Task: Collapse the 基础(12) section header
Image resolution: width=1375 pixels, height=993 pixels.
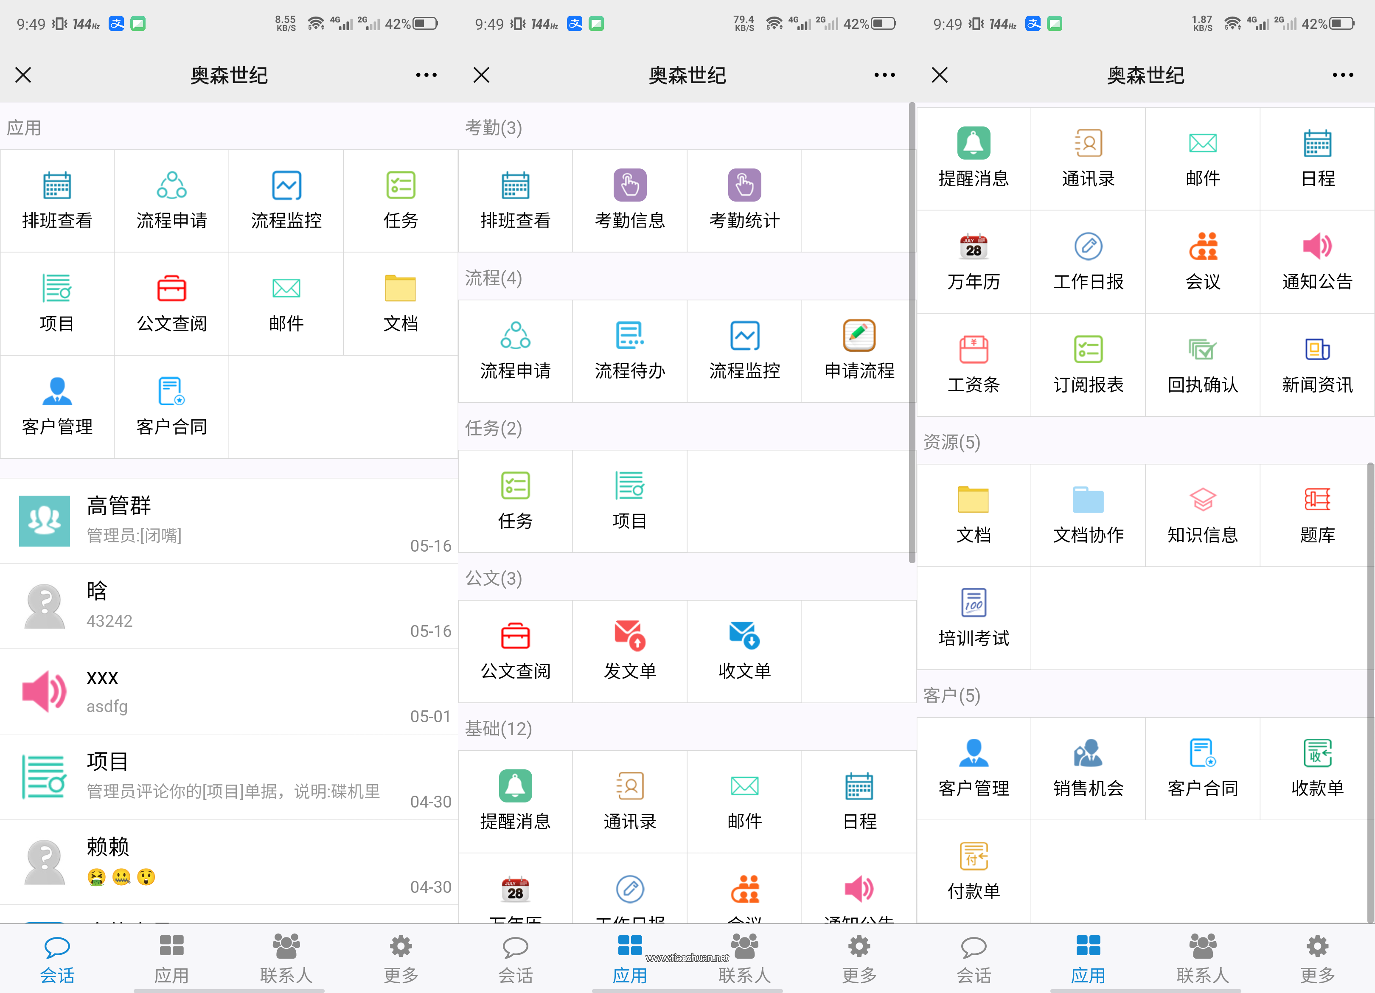Action: tap(498, 729)
